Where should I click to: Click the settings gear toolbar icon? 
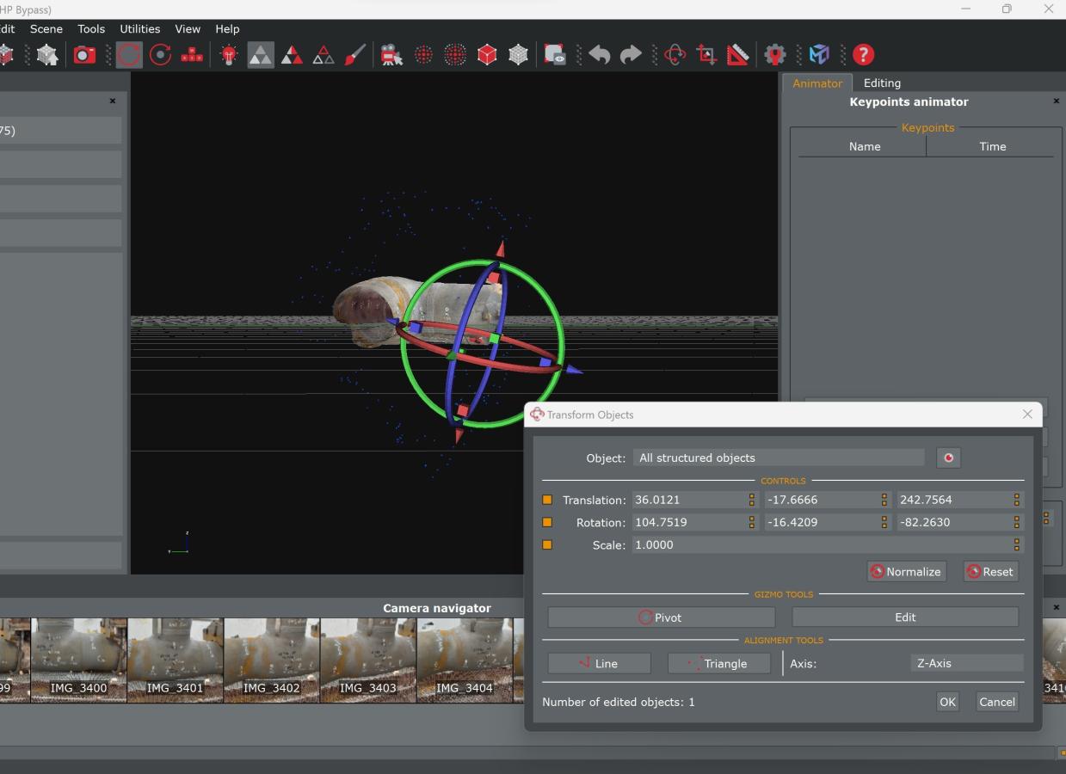click(774, 55)
